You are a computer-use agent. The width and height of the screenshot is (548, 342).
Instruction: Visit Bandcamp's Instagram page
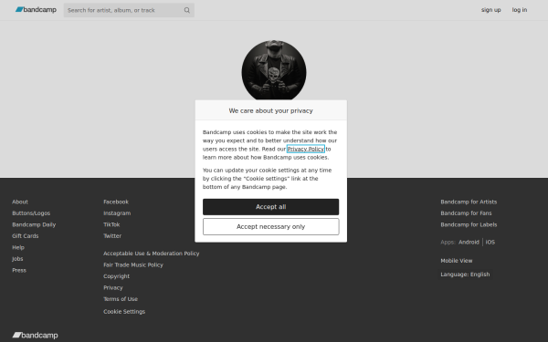117,213
